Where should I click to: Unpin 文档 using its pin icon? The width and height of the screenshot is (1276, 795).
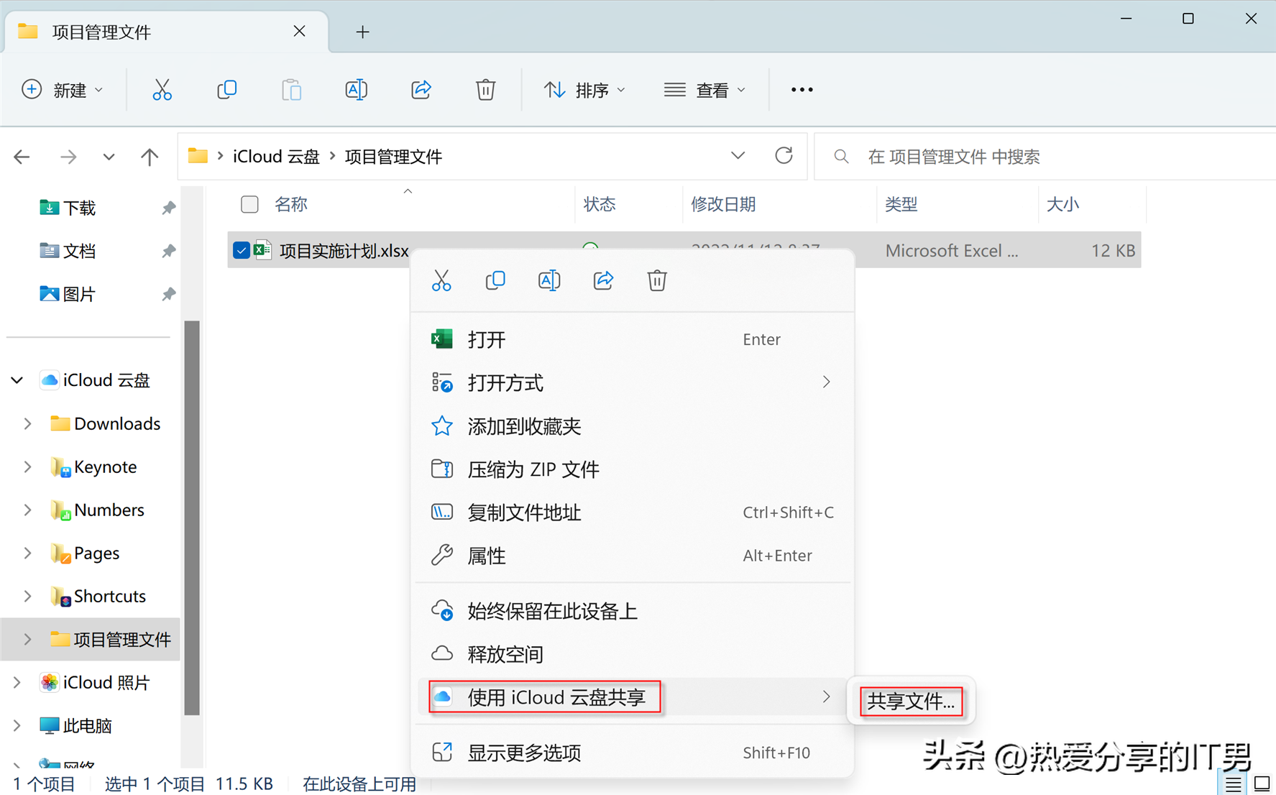168,251
